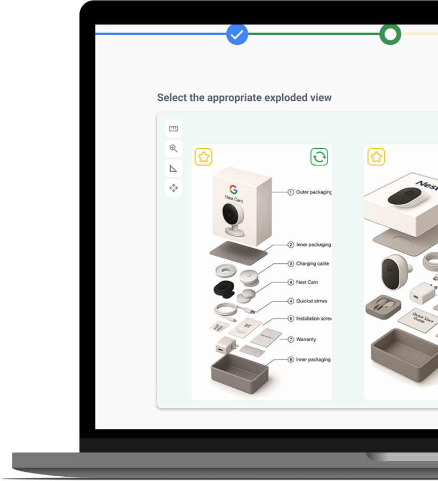Select the ruler measurement tool
This screenshot has height=481, width=438.
point(174,129)
